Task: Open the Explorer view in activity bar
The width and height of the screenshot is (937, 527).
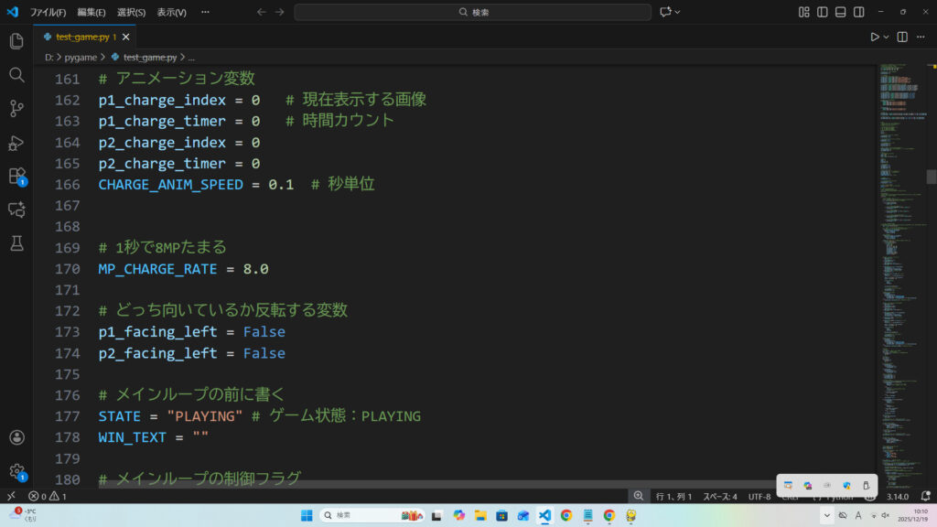Action: 16,41
